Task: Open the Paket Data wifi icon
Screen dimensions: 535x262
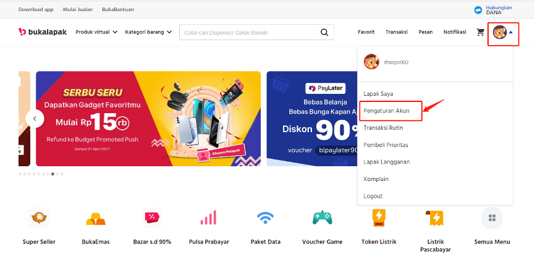Action: pyautogui.click(x=266, y=218)
